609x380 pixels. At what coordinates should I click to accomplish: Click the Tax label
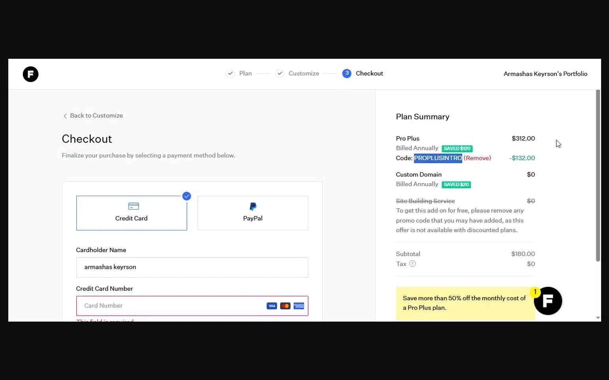click(x=401, y=264)
